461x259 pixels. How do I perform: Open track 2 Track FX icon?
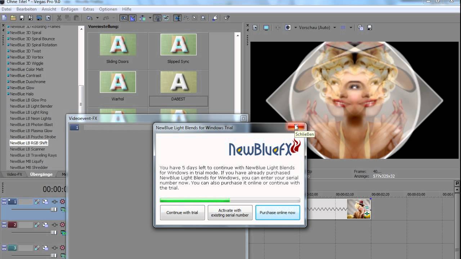[x=55, y=225]
